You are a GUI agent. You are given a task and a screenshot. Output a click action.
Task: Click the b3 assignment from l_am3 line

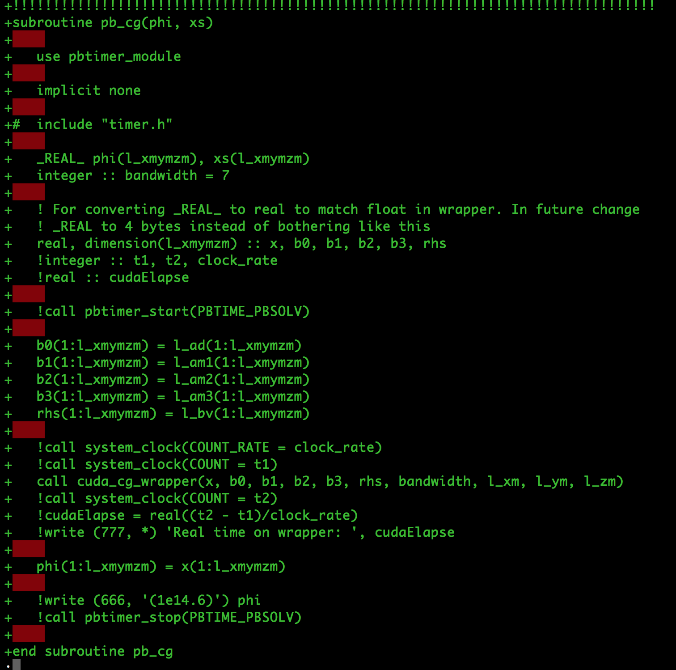[x=173, y=396]
